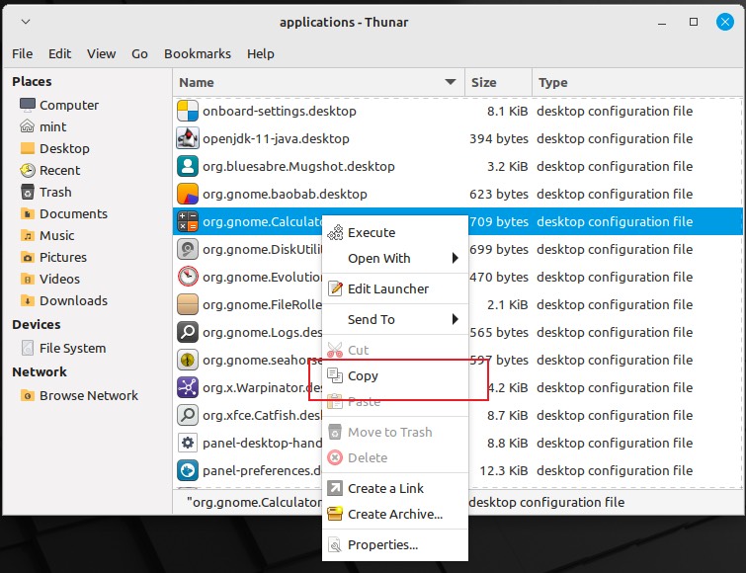Click the 394 bytes size cell

tap(499, 138)
